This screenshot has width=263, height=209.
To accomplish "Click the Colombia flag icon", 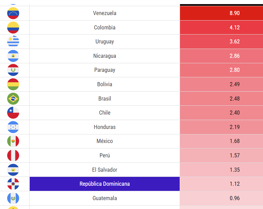I will click(13, 27).
